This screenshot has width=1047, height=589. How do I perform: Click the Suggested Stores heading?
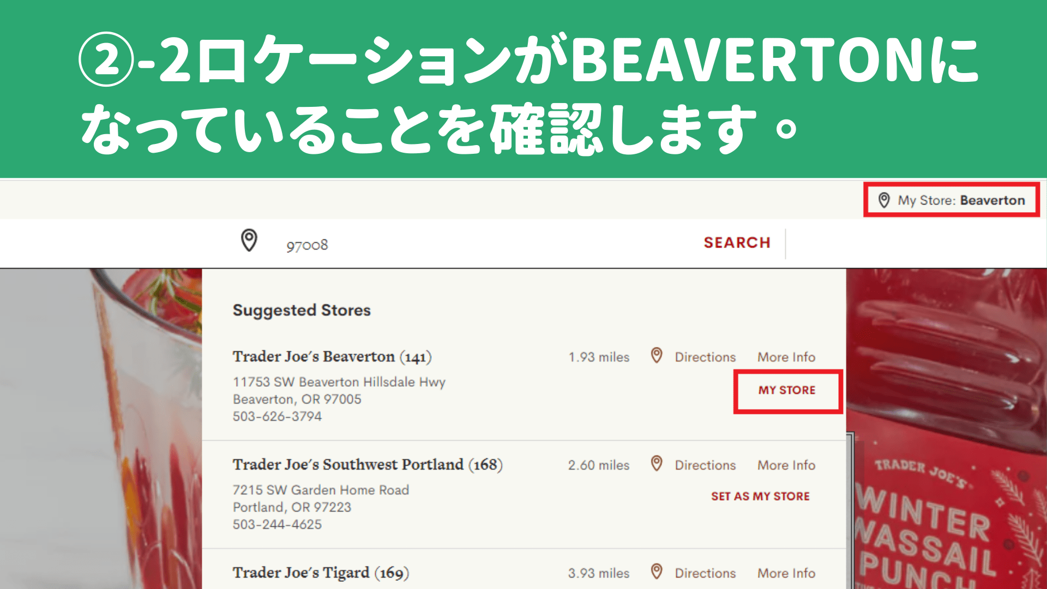coord(302,310)
